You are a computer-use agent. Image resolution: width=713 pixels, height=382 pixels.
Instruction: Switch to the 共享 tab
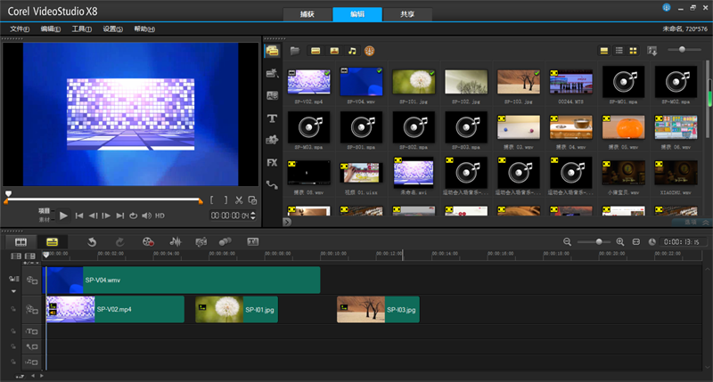408,14
